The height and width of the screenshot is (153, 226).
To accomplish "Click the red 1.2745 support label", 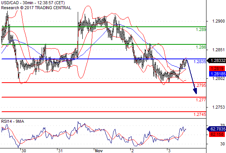I will [200, 114].
